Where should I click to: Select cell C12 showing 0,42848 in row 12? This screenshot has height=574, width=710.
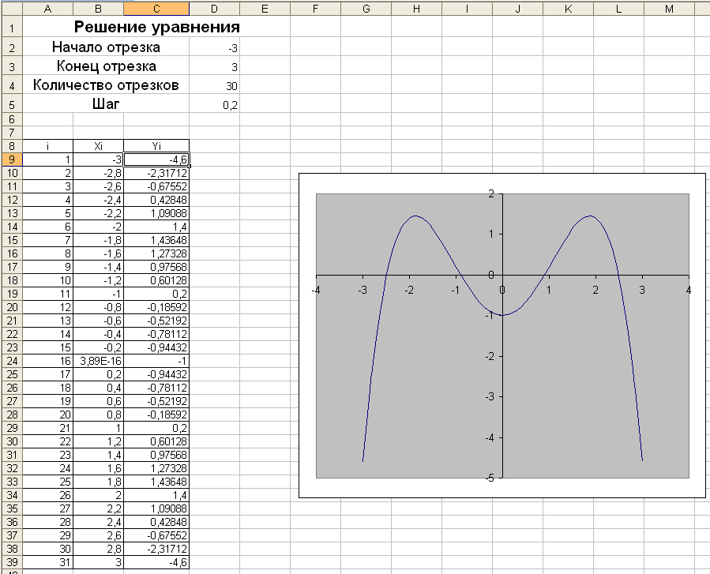pyautogui.click(x=156, y=200)
